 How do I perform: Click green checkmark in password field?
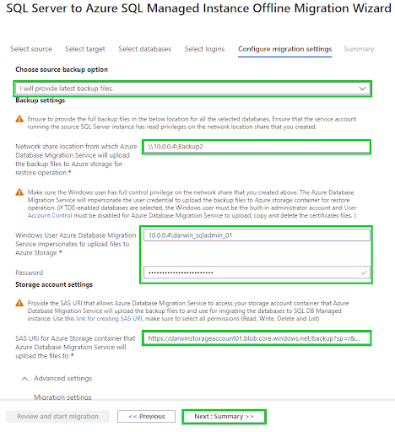tap(364, 273)
